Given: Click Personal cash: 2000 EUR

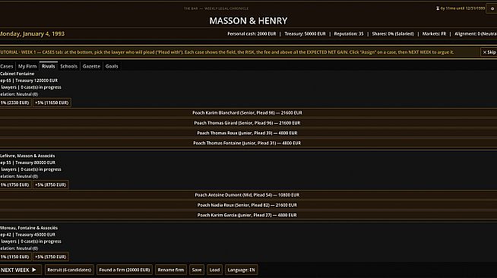Looking at the screenshot, I should 252,33.
